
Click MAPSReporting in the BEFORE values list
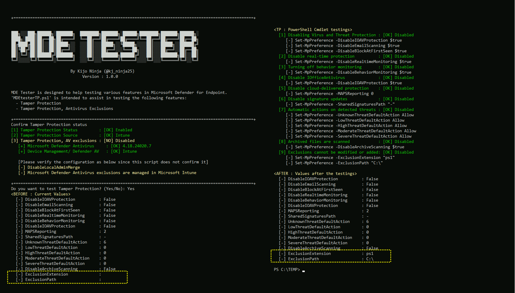(61, 232)
